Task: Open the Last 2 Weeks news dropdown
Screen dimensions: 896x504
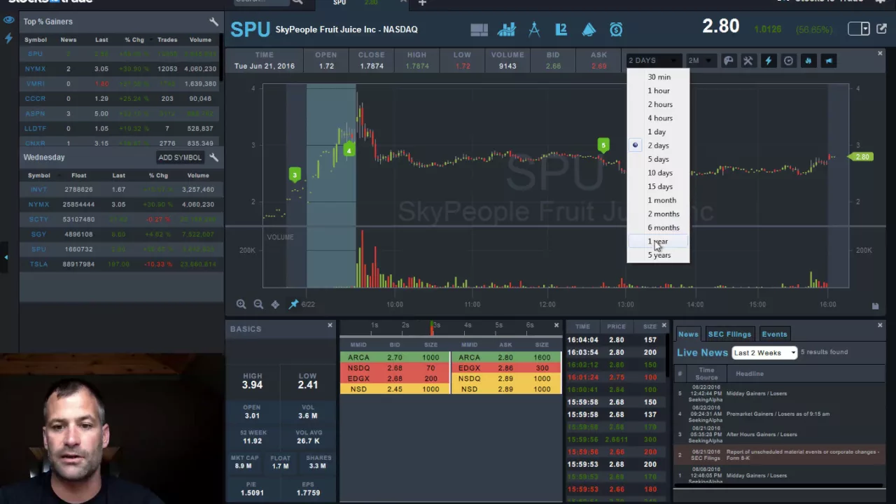Action: click(764, 353)
